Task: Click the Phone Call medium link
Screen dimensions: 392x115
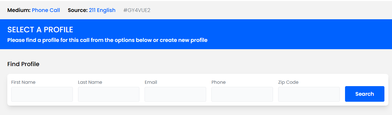Action: [x=46, y=10]
